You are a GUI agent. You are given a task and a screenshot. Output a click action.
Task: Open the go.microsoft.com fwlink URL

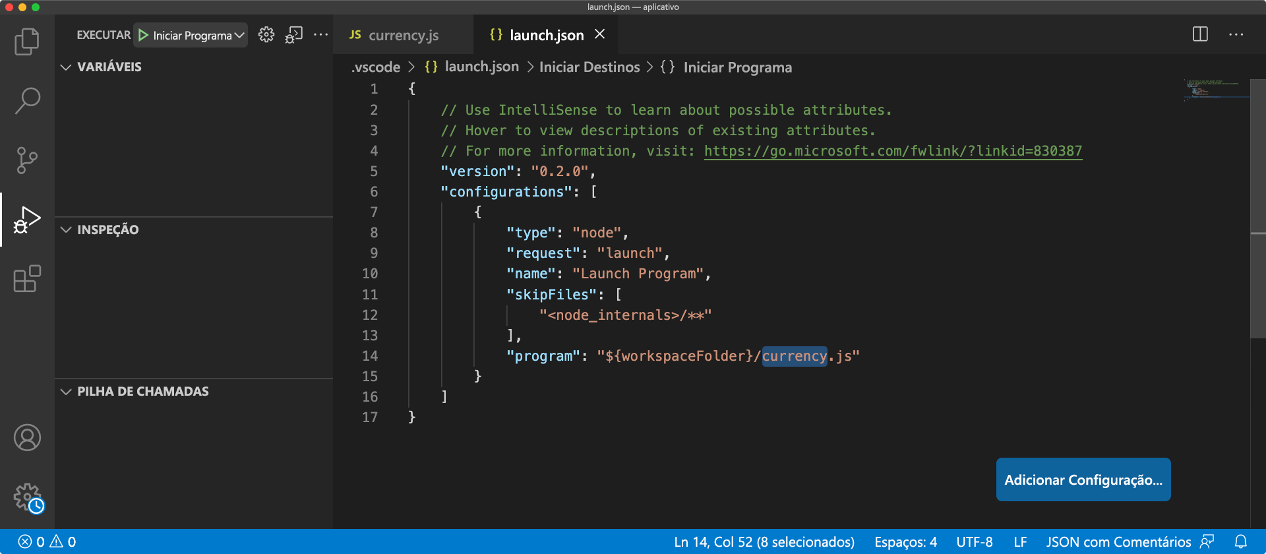[893, 151]
